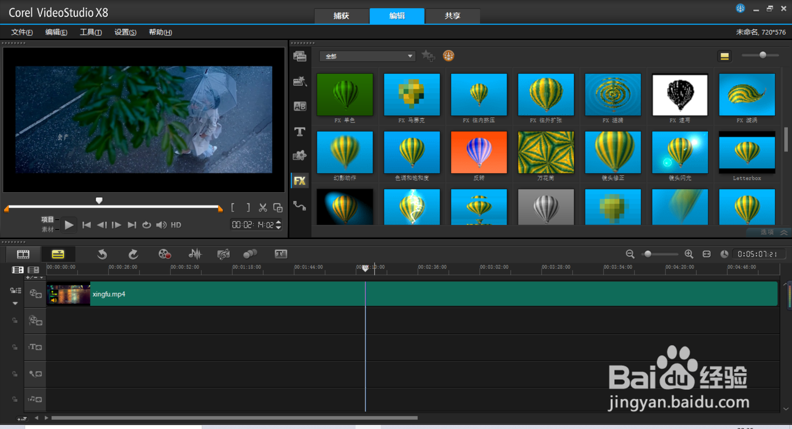Enlarge the preview window icon
Image resolution: width=792 pixels, height=429 pixels.
click(x=278, y=207)
